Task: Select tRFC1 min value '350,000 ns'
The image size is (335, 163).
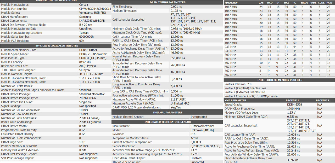Action: (178, 58)
